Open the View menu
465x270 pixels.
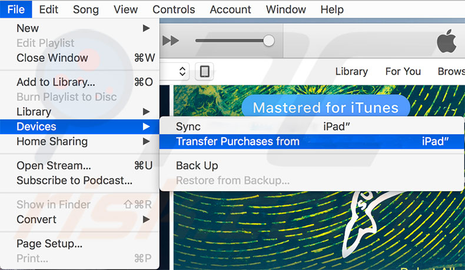click(x=125, y=9)
